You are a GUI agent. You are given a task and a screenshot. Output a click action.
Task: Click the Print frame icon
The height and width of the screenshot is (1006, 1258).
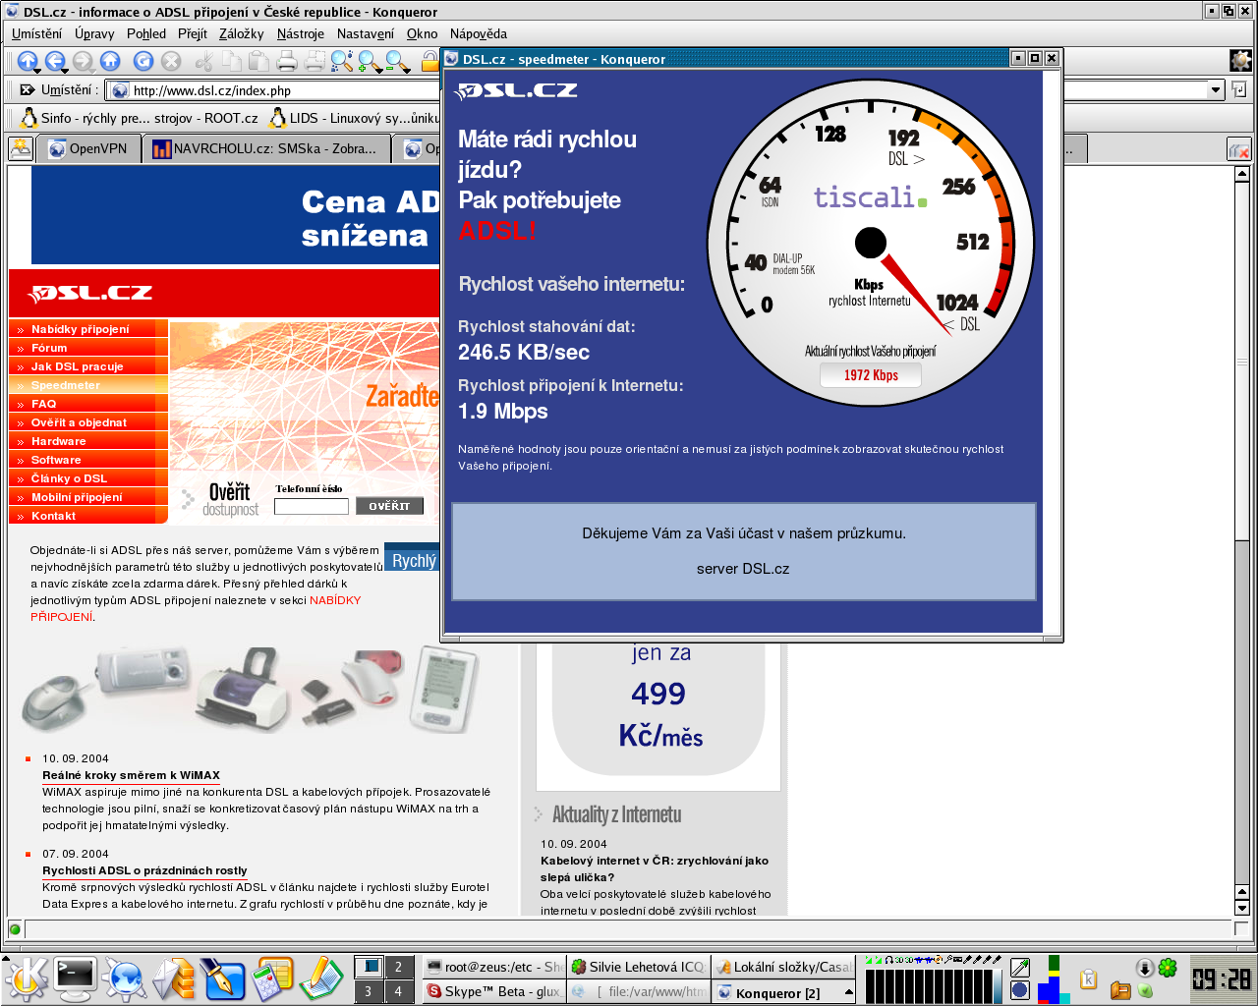pos(314,61)
